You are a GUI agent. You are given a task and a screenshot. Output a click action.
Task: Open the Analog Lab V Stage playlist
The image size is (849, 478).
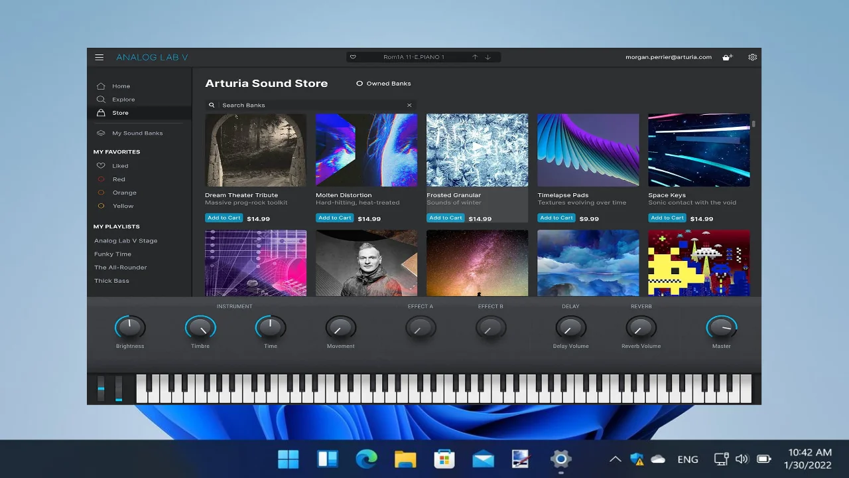click(x=125, y=241)
